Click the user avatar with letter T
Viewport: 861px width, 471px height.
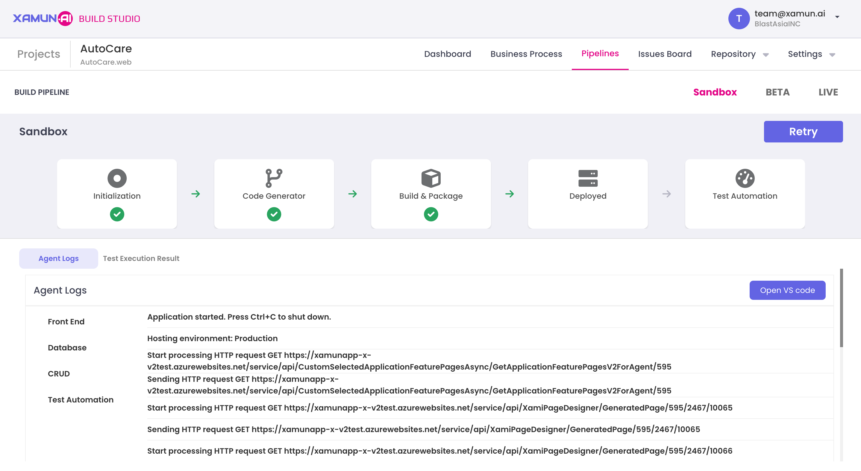(739, 18)
